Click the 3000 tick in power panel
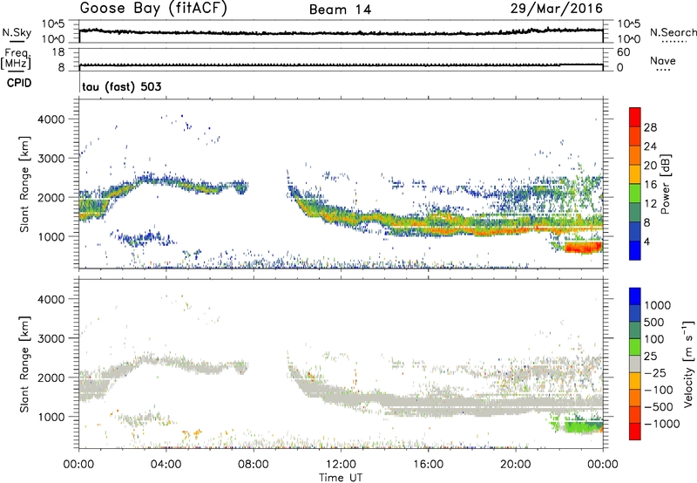Viewport: 697px width, 483px height. (x=51, y=159)
